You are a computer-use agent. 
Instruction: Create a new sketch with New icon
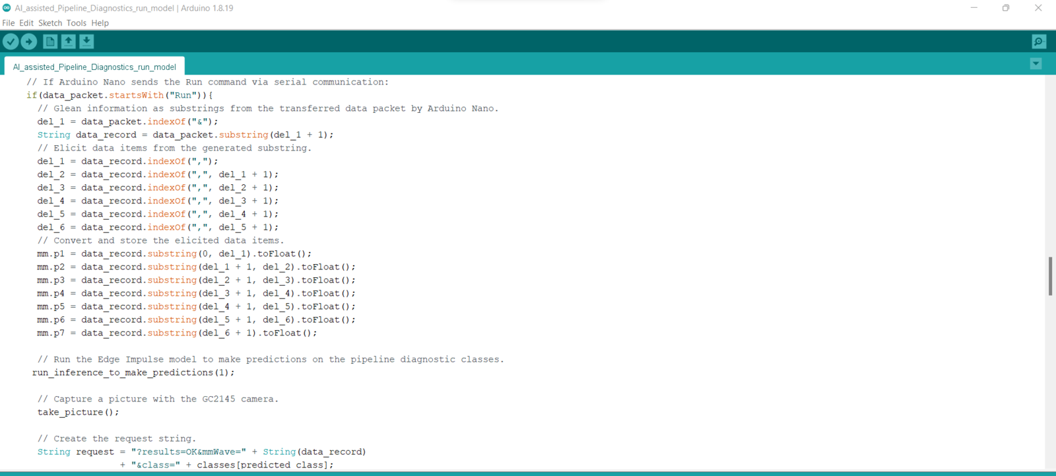tap(50, 42)
